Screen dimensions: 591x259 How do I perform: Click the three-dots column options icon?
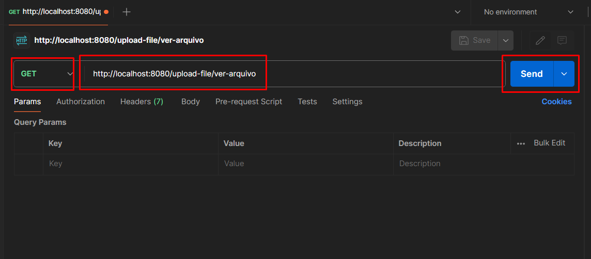click(521, 143)
